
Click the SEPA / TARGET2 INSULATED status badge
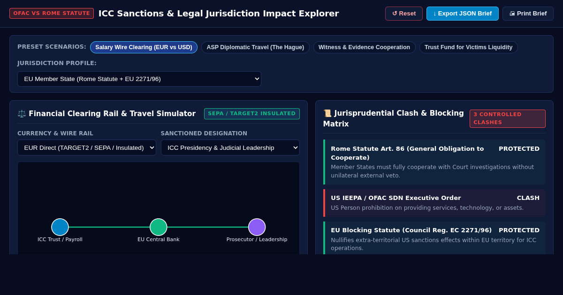252,114
